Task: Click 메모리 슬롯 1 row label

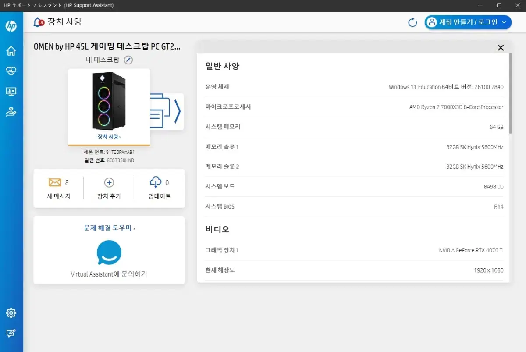Action: pos(222,147)
